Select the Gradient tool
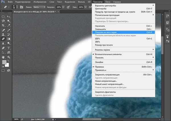The width and height of the screenshot is (171, 121). pos(9,39)
